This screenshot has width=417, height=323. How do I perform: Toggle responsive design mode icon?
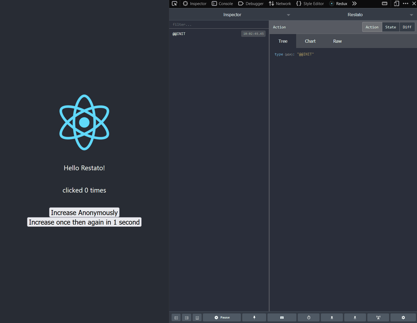click(397, 3)
